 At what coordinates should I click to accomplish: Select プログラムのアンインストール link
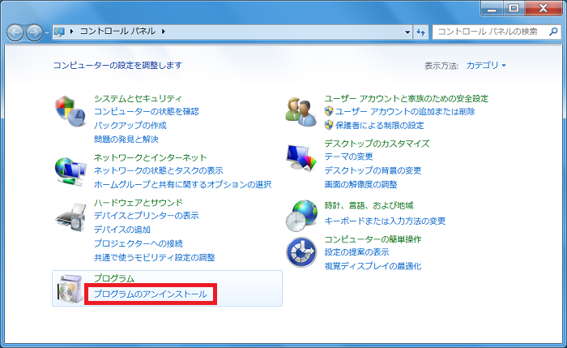coord(151,294)
